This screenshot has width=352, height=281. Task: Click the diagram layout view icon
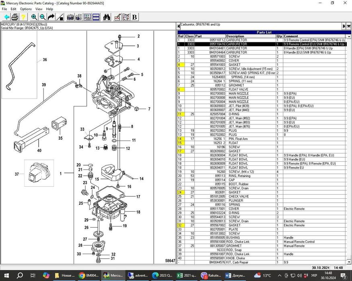click(87, 17)
